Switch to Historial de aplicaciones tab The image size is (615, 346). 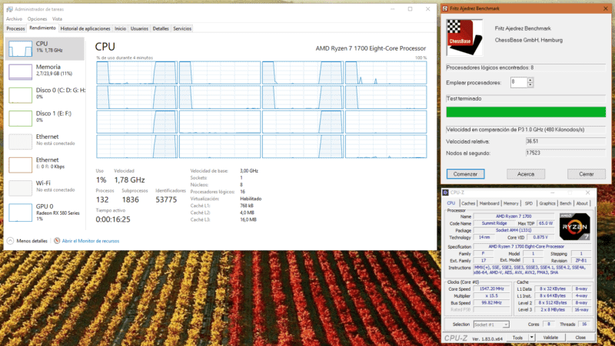(x=85, y=28)
